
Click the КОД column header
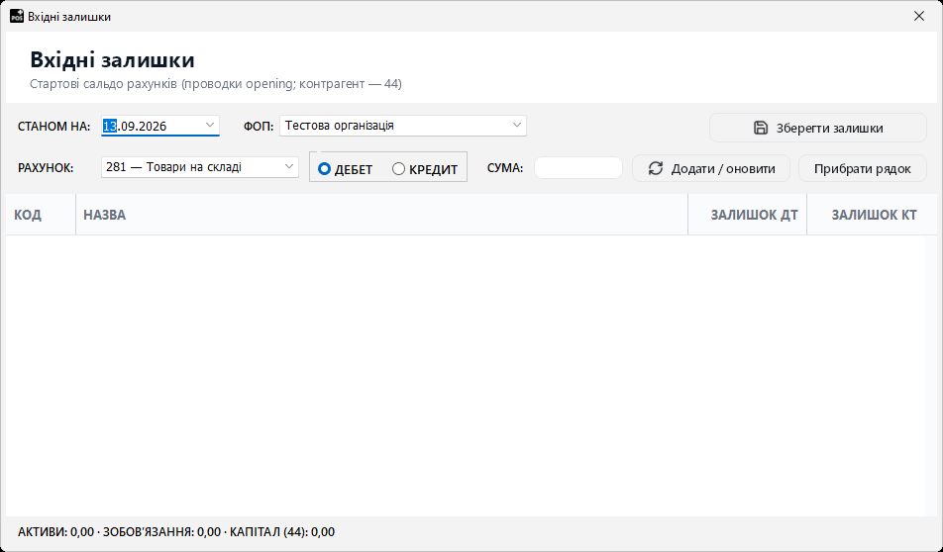[41, 215]
